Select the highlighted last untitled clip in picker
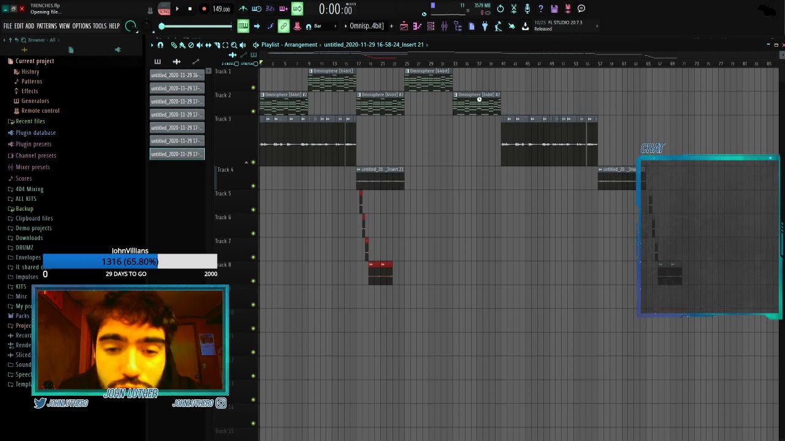785x441 pixels. point(177,154)
